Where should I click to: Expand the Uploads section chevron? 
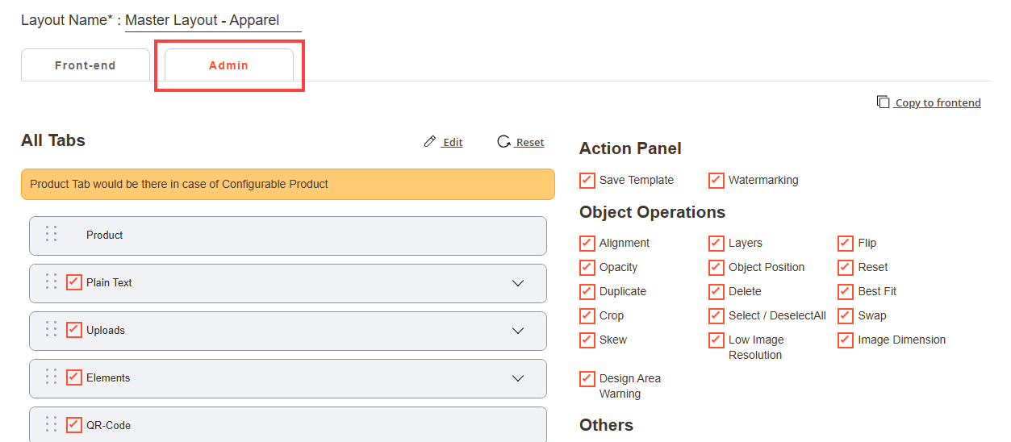518,331
